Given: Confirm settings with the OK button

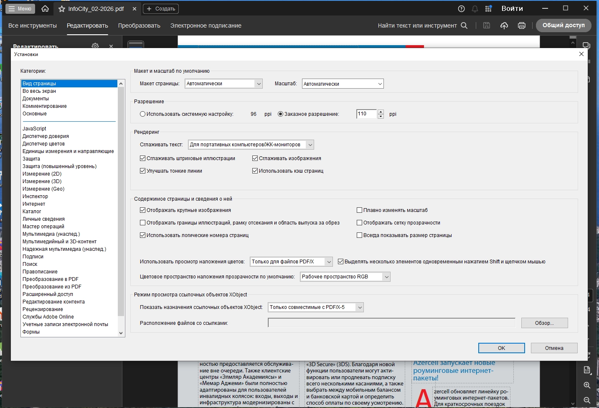Looking at the screenshot, I should 501,348.
